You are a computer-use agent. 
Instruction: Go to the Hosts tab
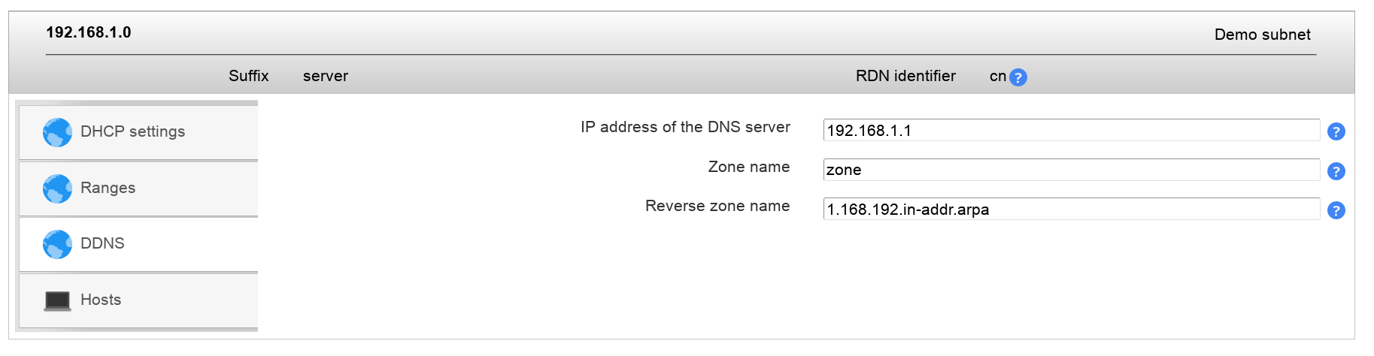click(101, 300)
